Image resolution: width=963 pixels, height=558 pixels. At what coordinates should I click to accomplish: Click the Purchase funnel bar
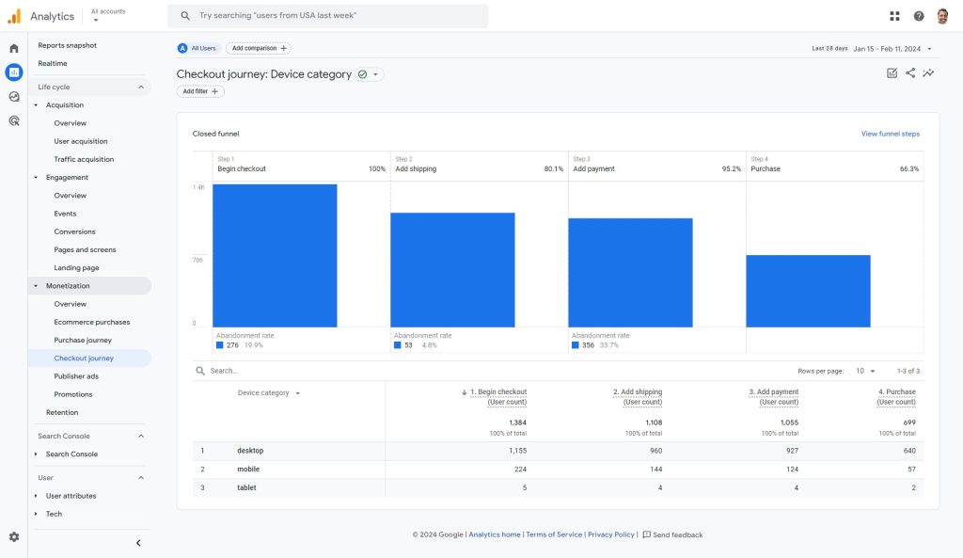pyautogui.click(x=808, y=291)
